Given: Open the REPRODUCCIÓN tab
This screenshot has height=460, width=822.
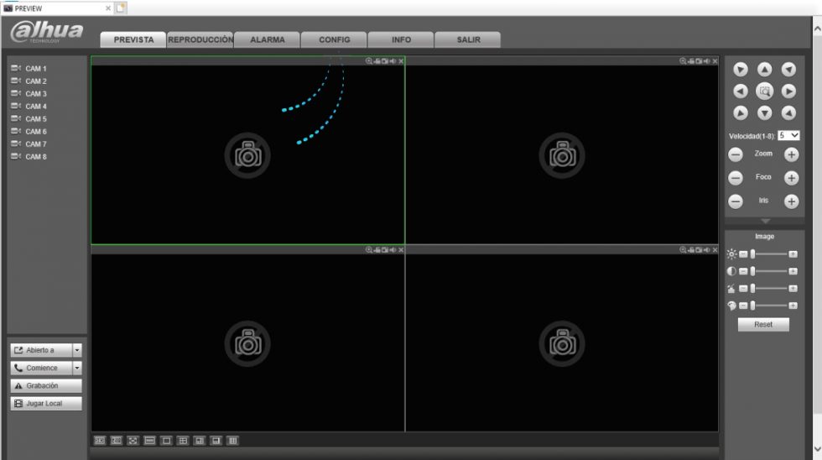Looking at the screenshot, I should [x=200, y=39].
